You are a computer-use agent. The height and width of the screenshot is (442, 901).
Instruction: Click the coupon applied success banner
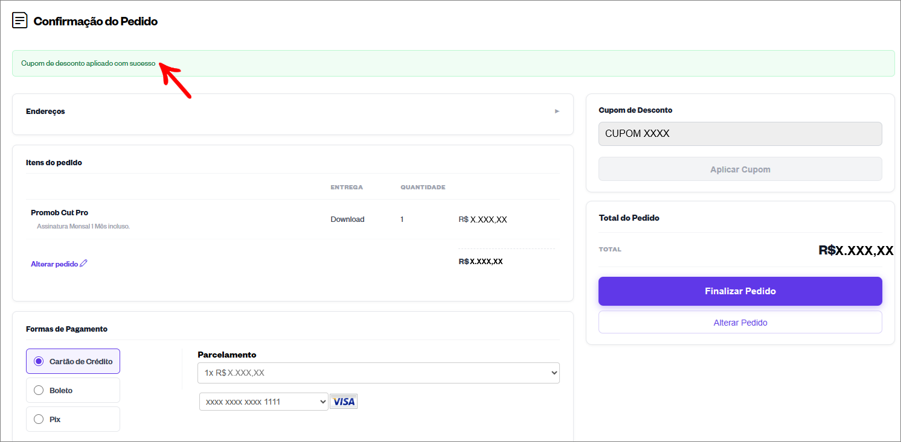point(454,63)
